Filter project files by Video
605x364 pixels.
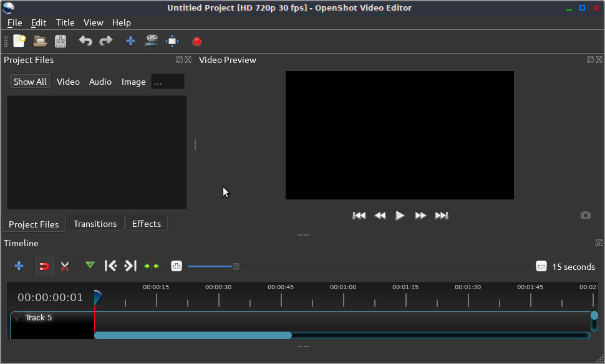click(x=68, y=82)
